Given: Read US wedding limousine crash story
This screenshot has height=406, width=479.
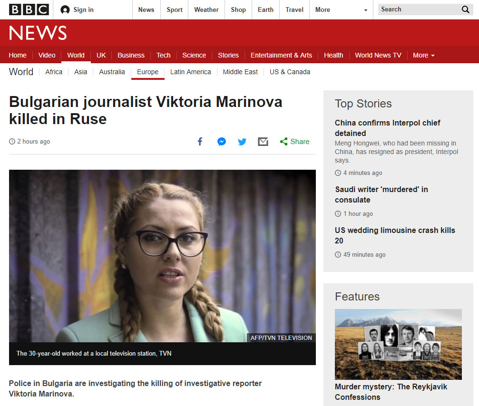Looking at the screenshot, I should coord(394,235).
